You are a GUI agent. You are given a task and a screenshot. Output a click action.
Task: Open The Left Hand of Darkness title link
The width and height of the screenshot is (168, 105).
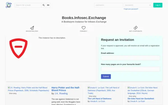[99, 99]
